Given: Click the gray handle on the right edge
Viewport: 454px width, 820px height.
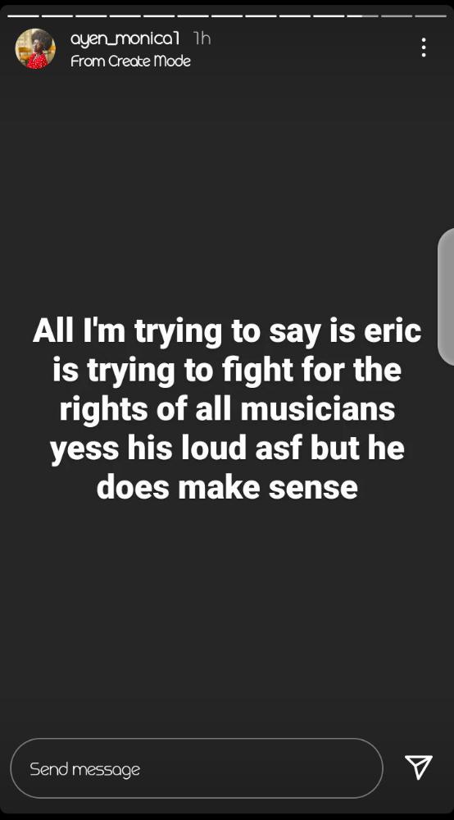Looking at the screenshot, I should click(446, 297).
